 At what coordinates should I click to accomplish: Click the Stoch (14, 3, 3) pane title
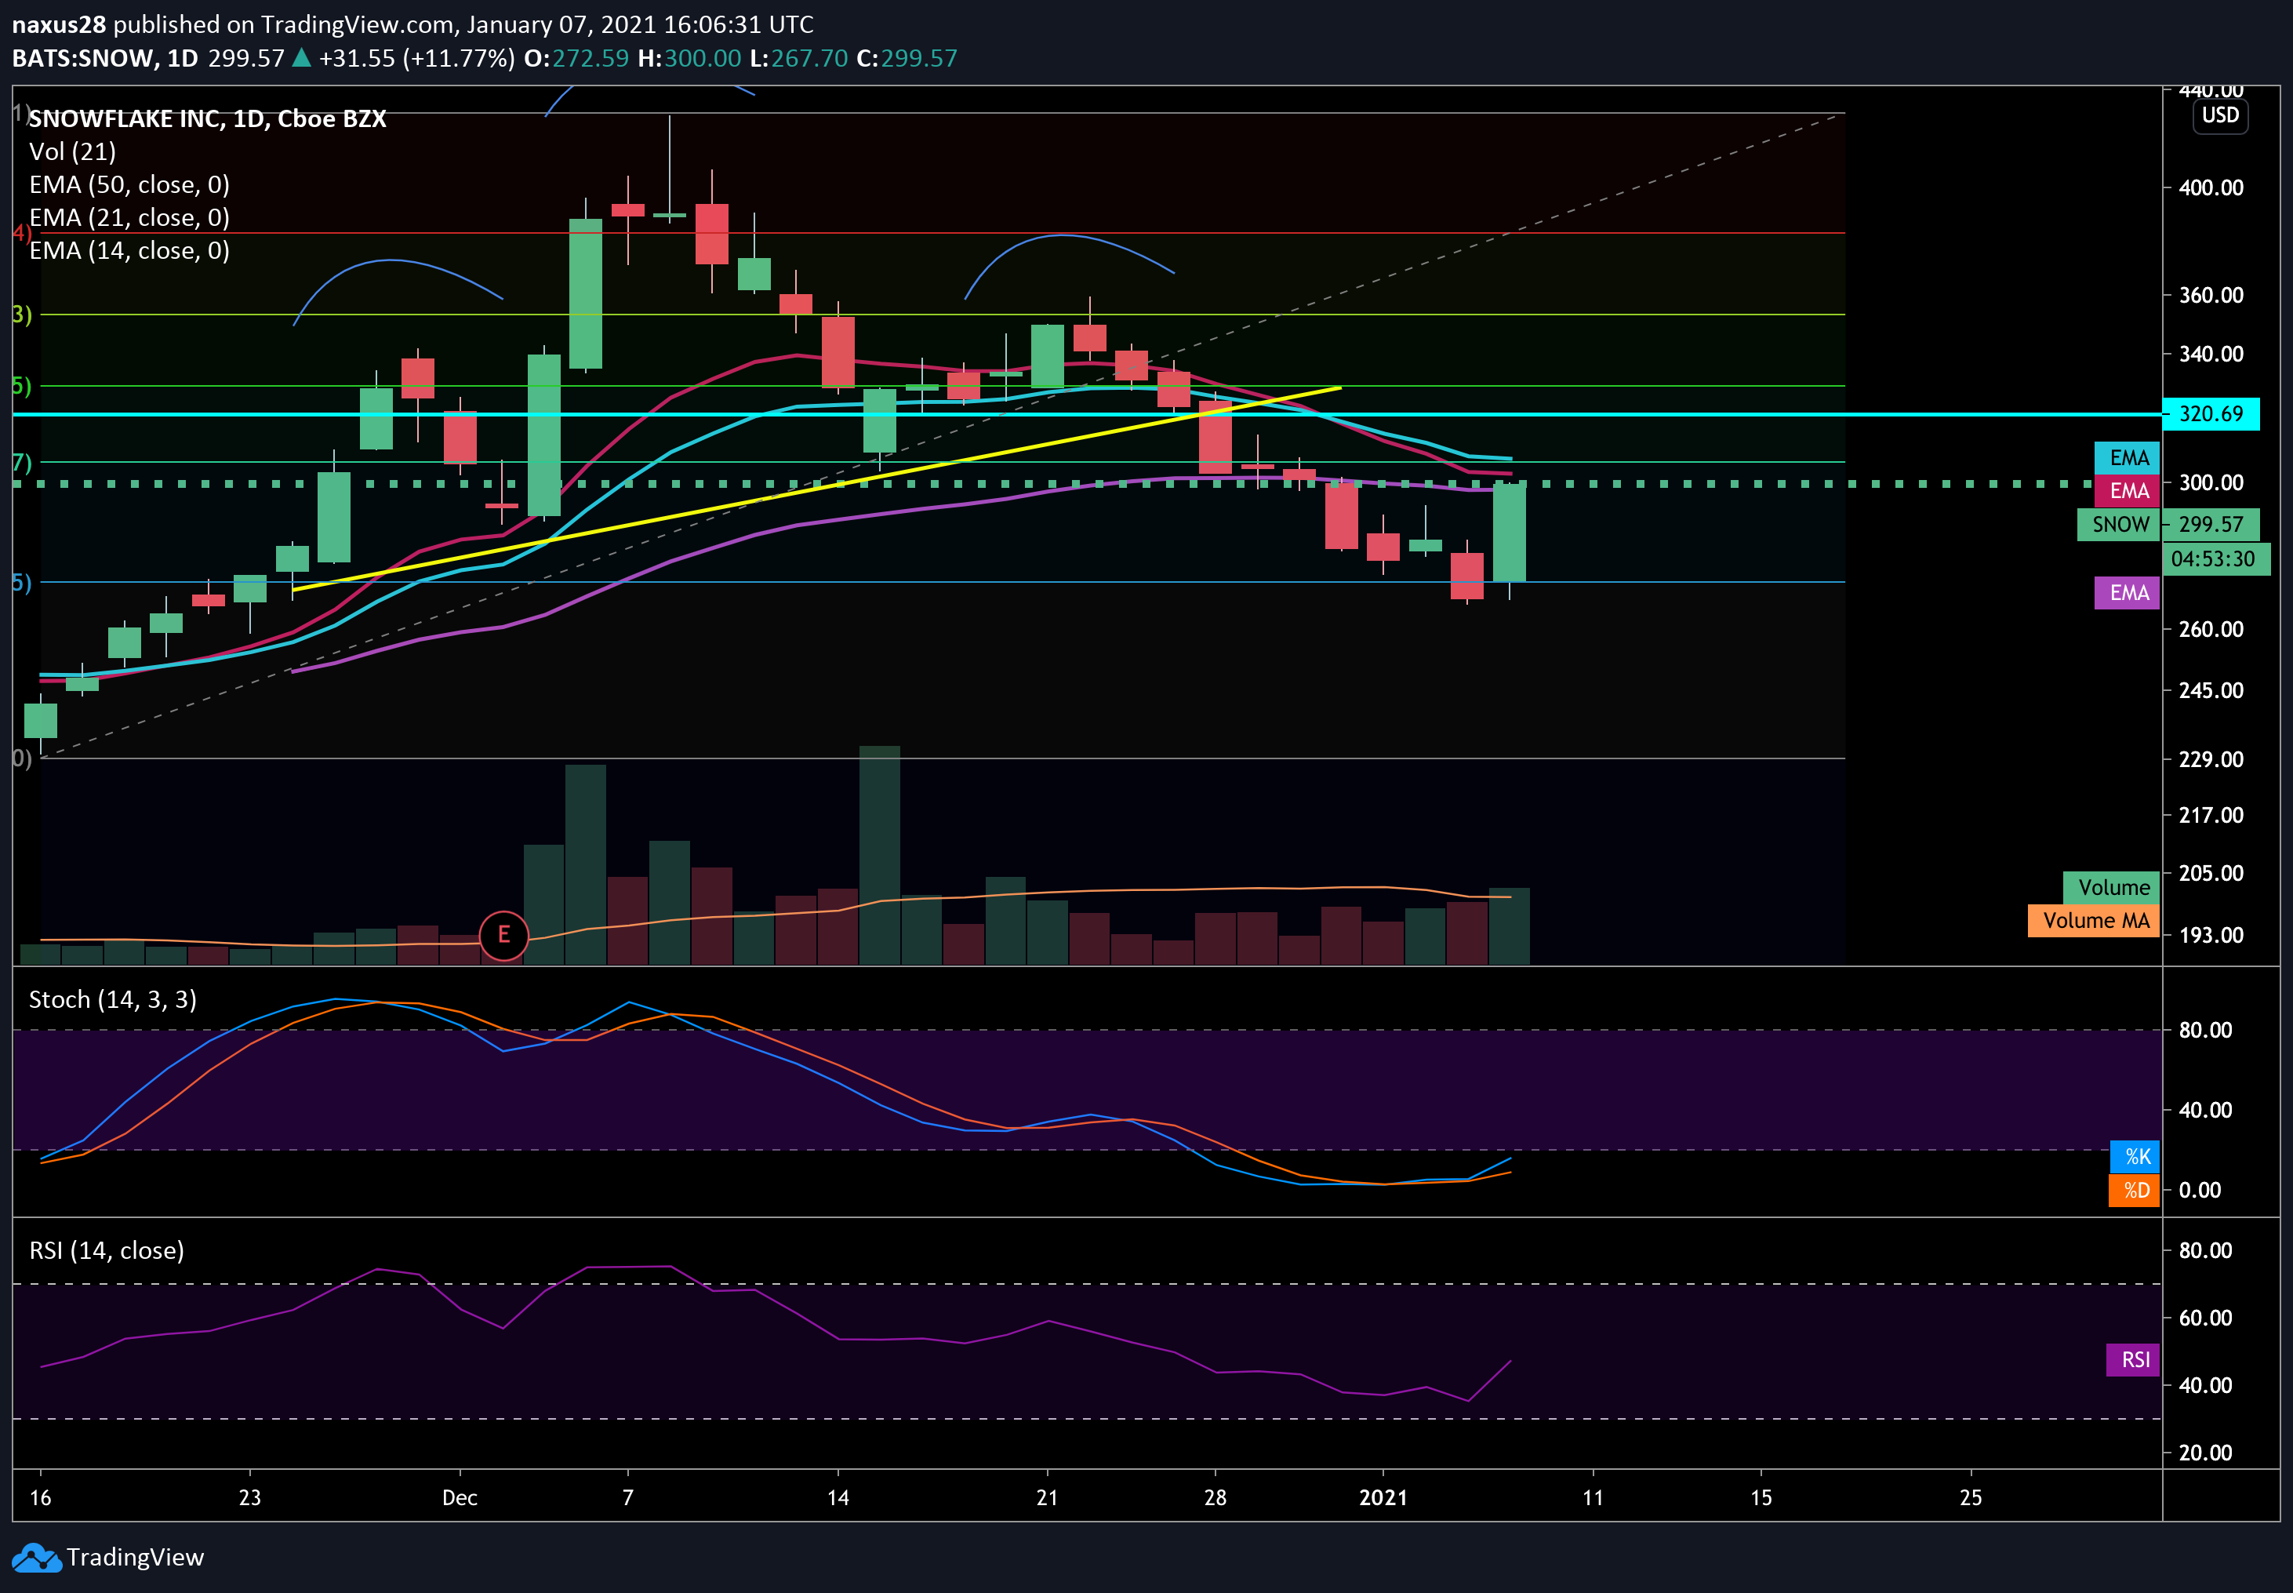click(x=113, y=1000)
